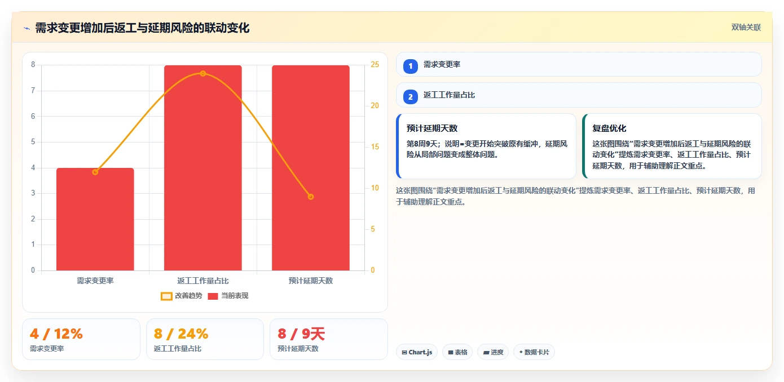The height and width of the screenshot is (382, 784).
Task: Click the number 1 badge for 需求变更率
Action: pos(411,66)
